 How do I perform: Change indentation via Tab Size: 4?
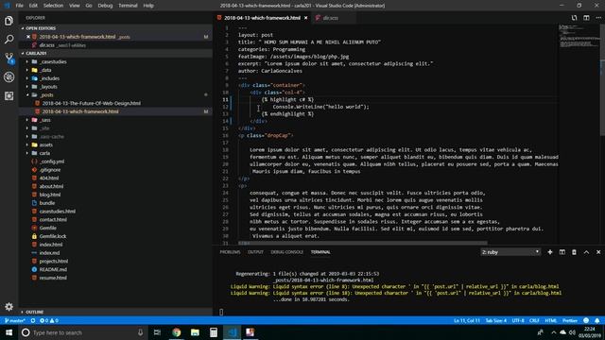click(495, 321)
